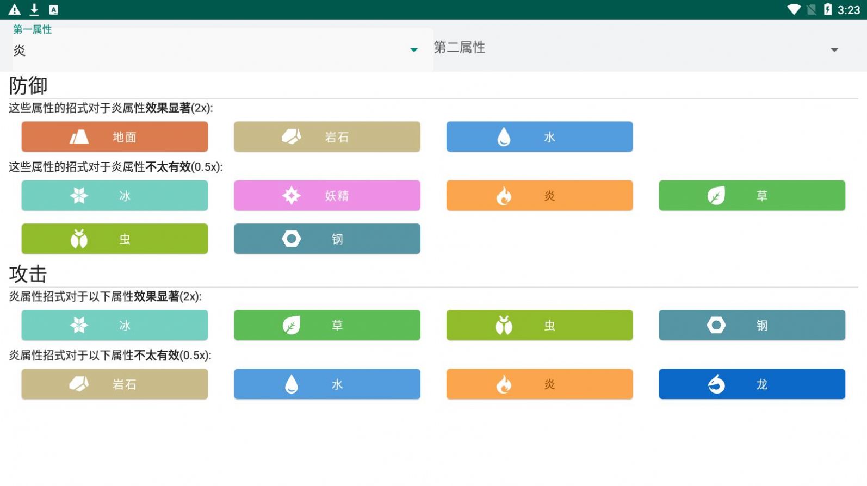This screenshot has height=486, width=867.
Task: Tap the 虫 bug icon under 防御 不太有效
Action: pos(79,239)
